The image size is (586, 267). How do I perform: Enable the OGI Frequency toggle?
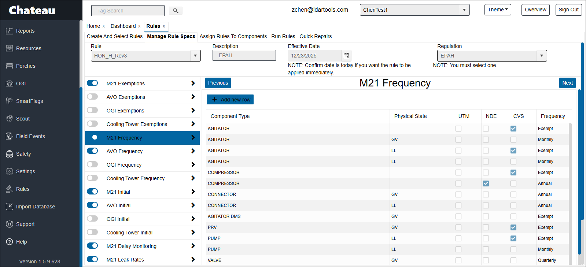point(92,164)
